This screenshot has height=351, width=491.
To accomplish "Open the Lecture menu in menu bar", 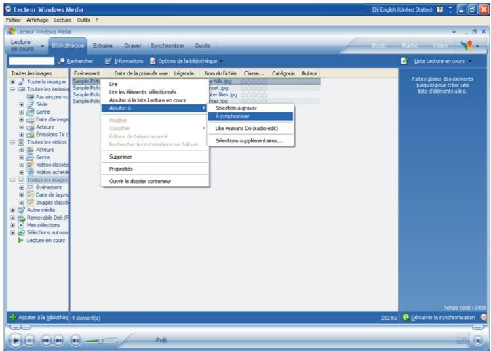I will coord(62,20).
